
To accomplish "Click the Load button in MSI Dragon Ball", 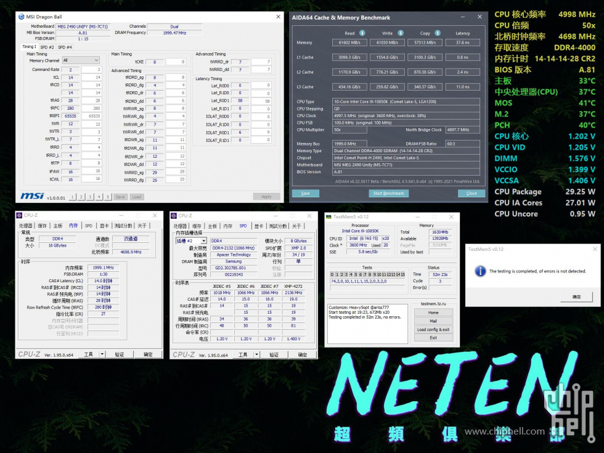I will 137,197.
